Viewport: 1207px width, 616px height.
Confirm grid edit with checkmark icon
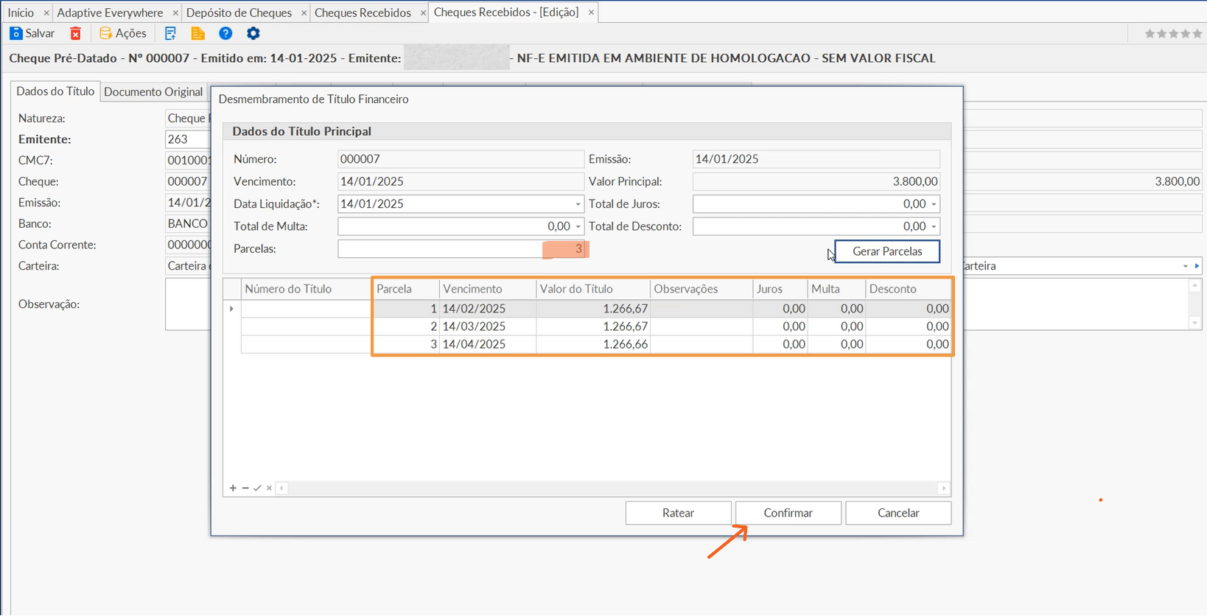tap(257, 488)
